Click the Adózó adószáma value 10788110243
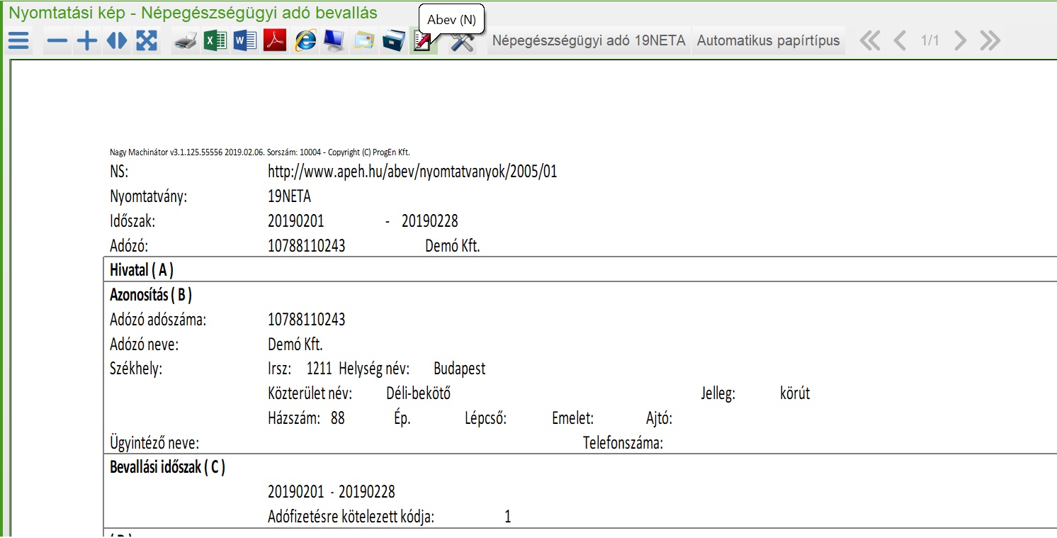 (x=307, y=320)
